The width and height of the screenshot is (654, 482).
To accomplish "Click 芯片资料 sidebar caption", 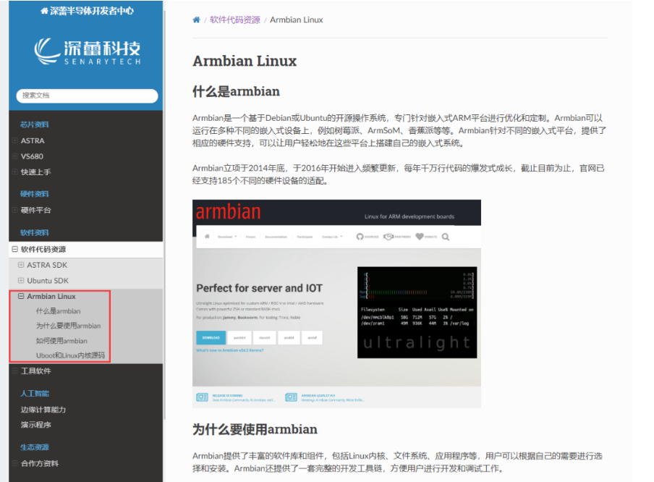I will click(x=35, y=124).
